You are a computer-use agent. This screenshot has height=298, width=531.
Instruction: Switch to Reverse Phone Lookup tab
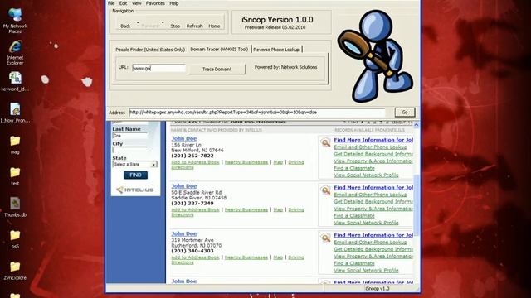(x=276, y=50)
